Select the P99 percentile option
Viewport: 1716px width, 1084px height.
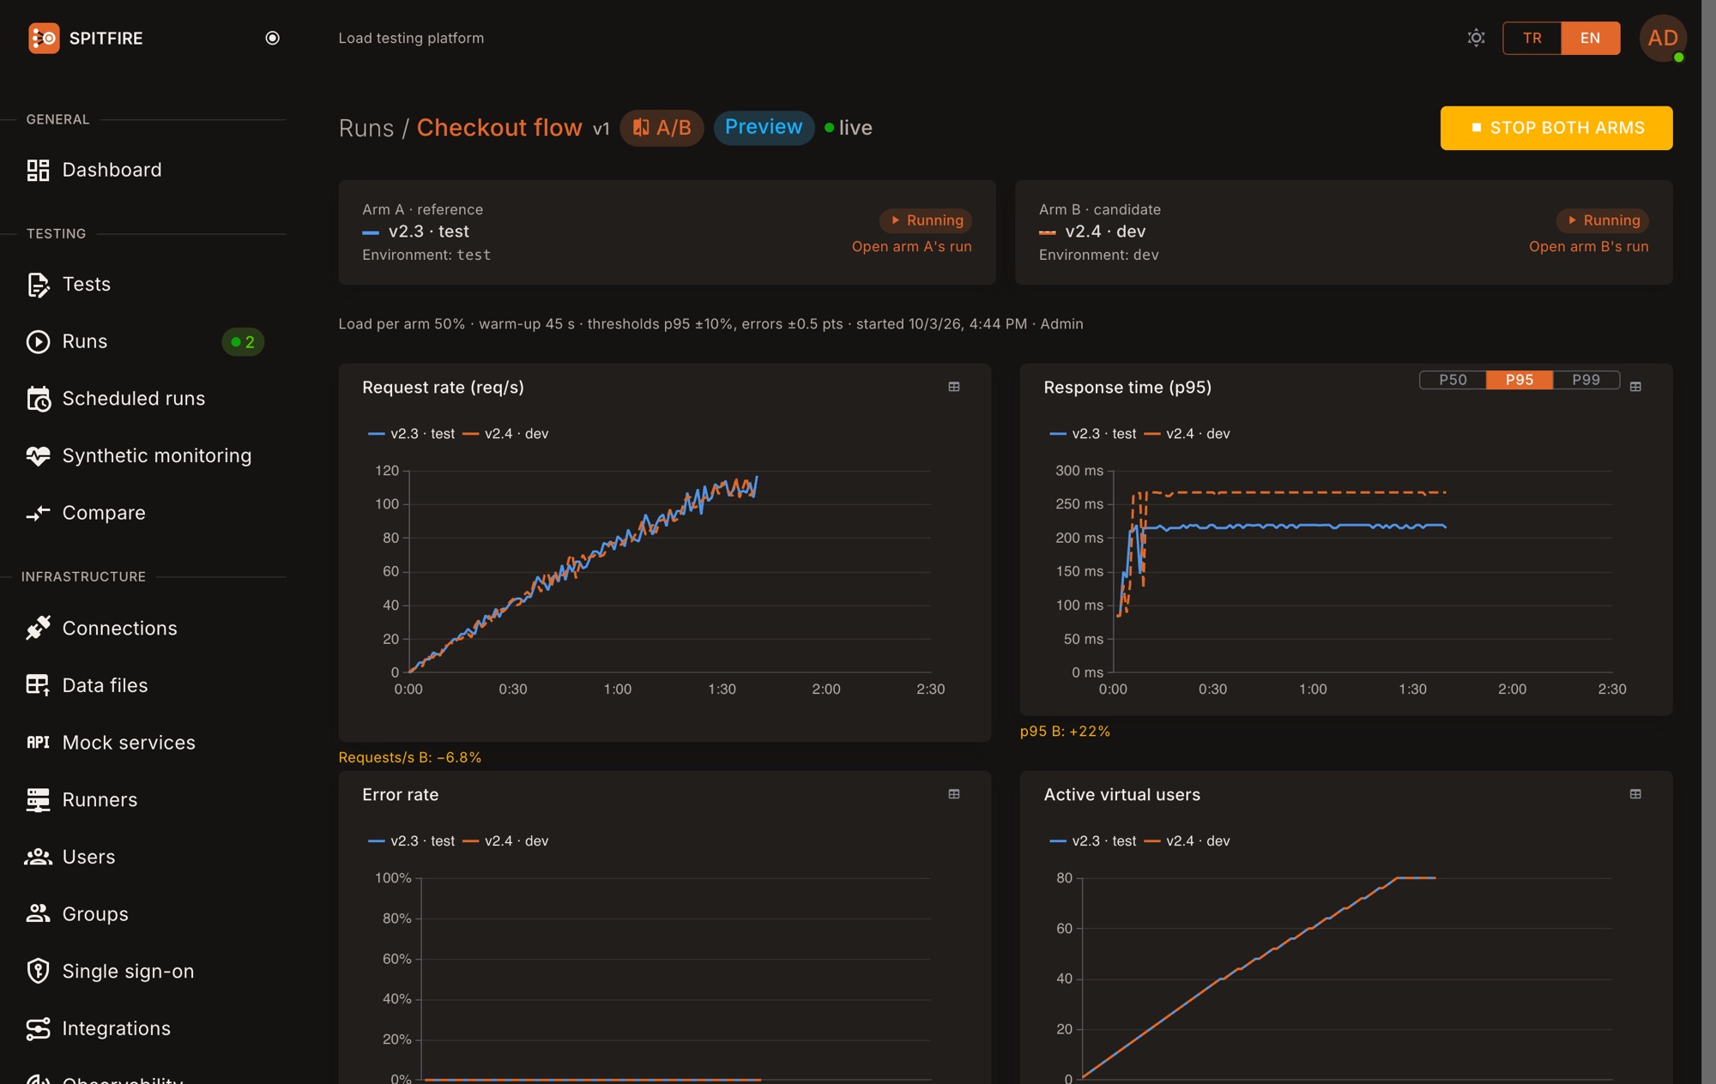[x=1586, y=379]
